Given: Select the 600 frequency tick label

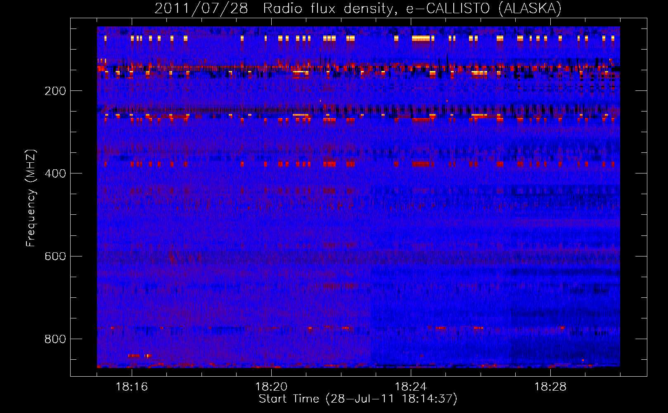Looking at the screenshot, I should click(x=55, y=256).
